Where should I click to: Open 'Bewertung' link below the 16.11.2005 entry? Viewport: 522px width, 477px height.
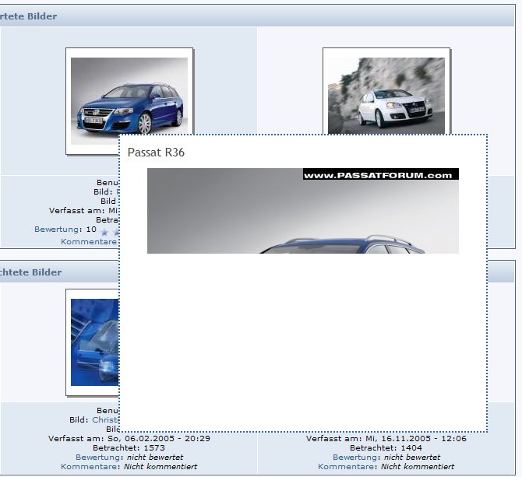tap(354, 458)
